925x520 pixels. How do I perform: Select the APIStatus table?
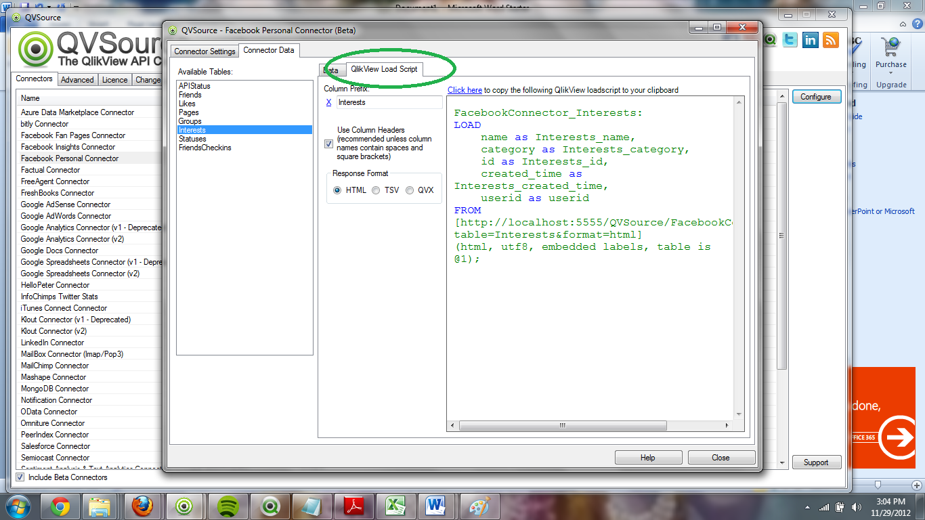pos(244,86)
